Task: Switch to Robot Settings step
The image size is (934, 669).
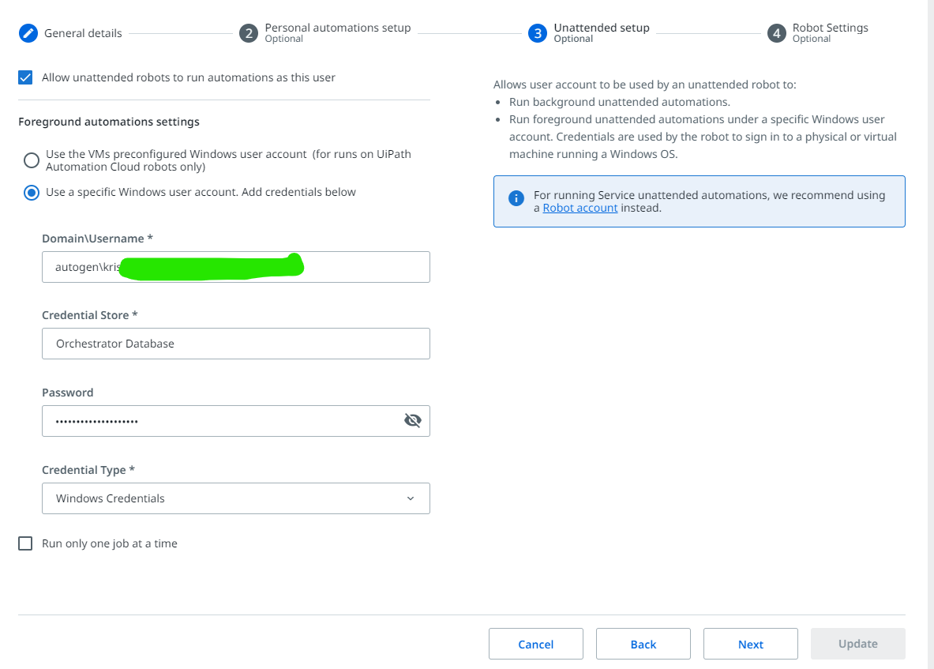Action: tap(830, 28)
